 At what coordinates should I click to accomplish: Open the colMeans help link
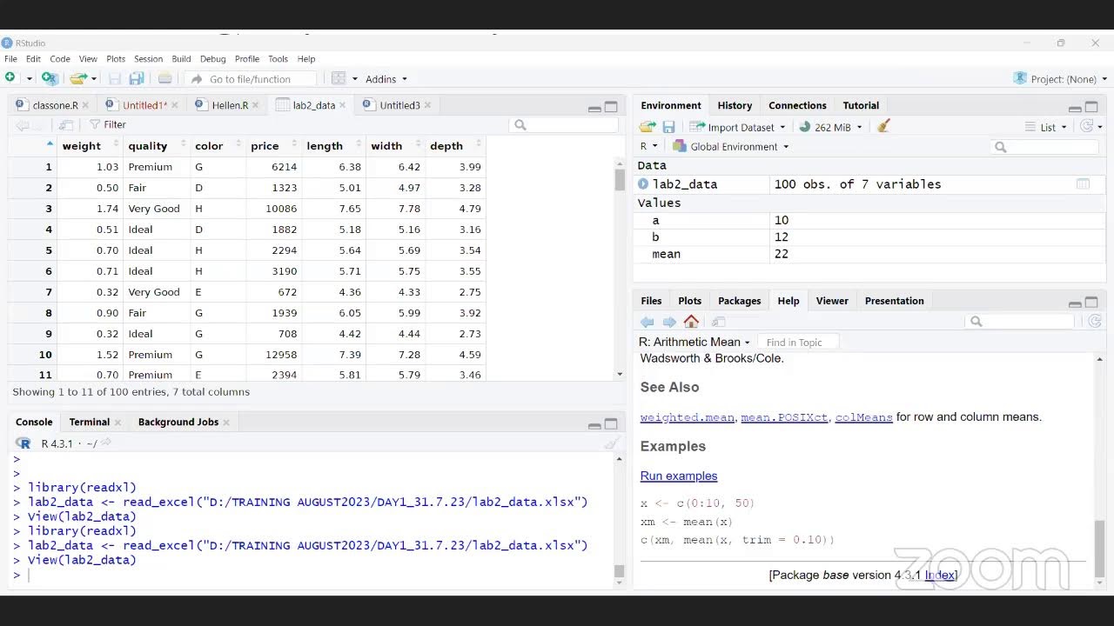863,417
